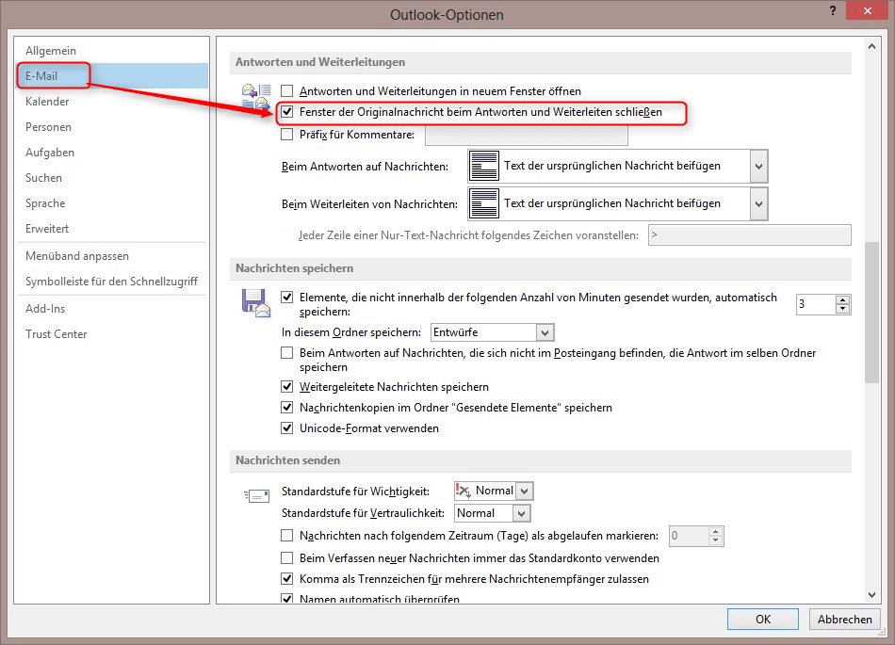Click the importance level icon next to Normal

(464, 491)
